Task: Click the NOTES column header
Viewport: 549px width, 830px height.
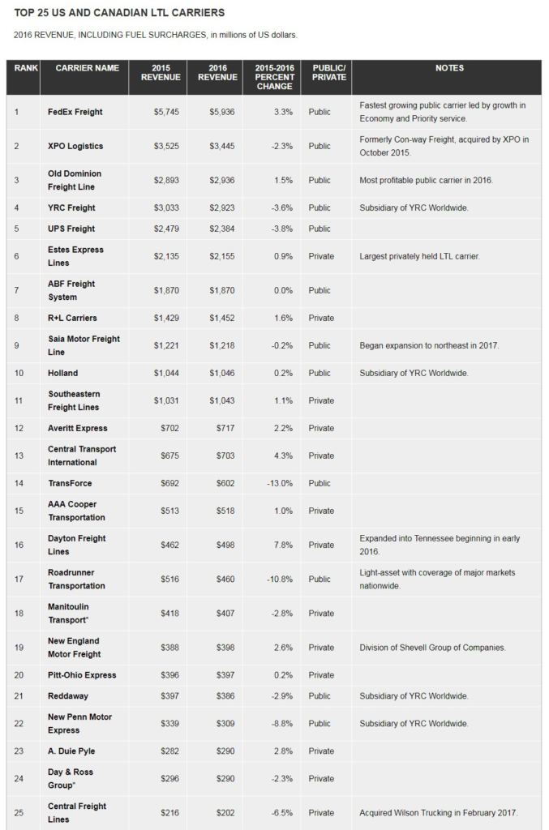Action: (449, 68)
